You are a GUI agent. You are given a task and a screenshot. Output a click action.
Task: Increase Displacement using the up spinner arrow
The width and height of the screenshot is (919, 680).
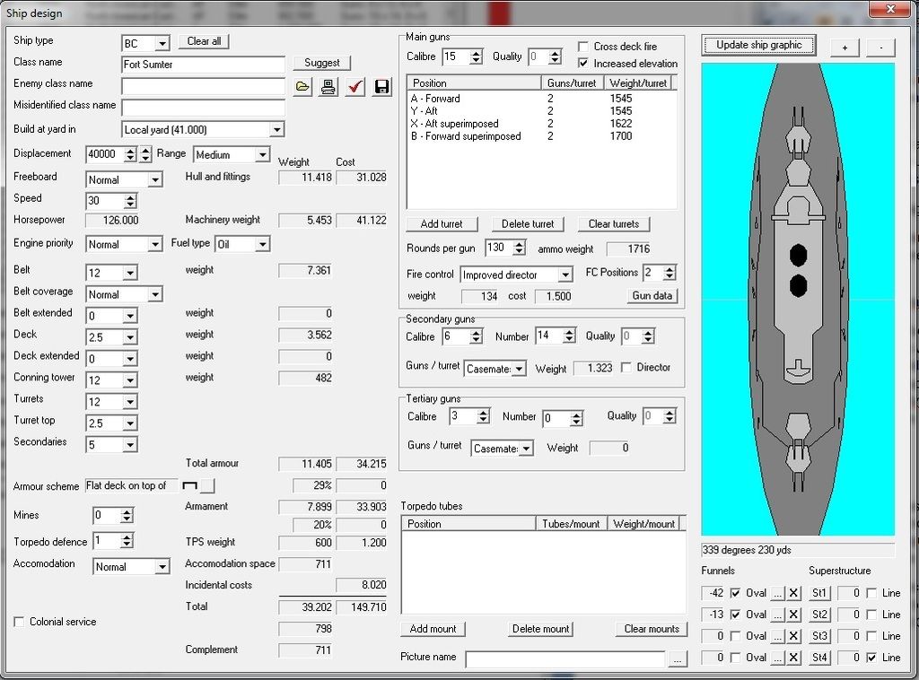tap(131, 151)
